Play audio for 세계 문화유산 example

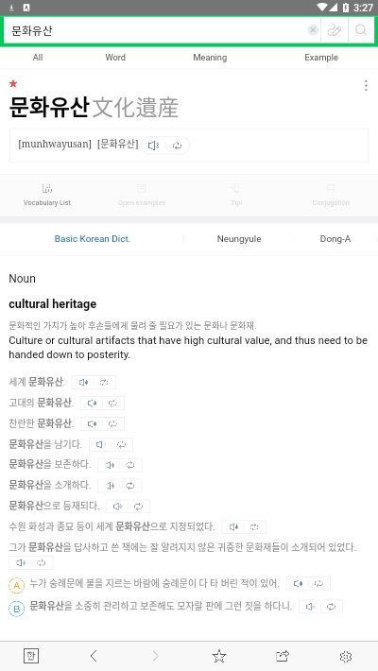coord(83,382)
